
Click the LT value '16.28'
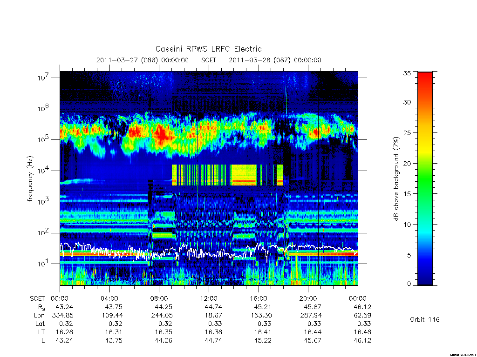[64, 332]
